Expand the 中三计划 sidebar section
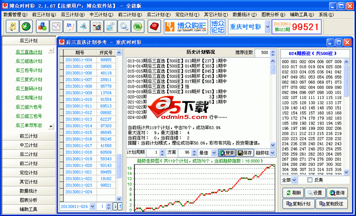The width and height of the screenshot is (356, 216). (29, 145)
